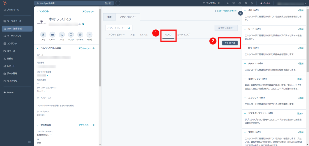This screenshot has height=146, width=309.
Task: Open the account menu dropdown arrow
Action: pyautogui.click(x=305, y=3)
